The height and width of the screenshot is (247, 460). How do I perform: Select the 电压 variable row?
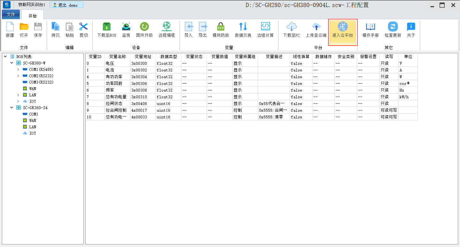pos(110,64)
